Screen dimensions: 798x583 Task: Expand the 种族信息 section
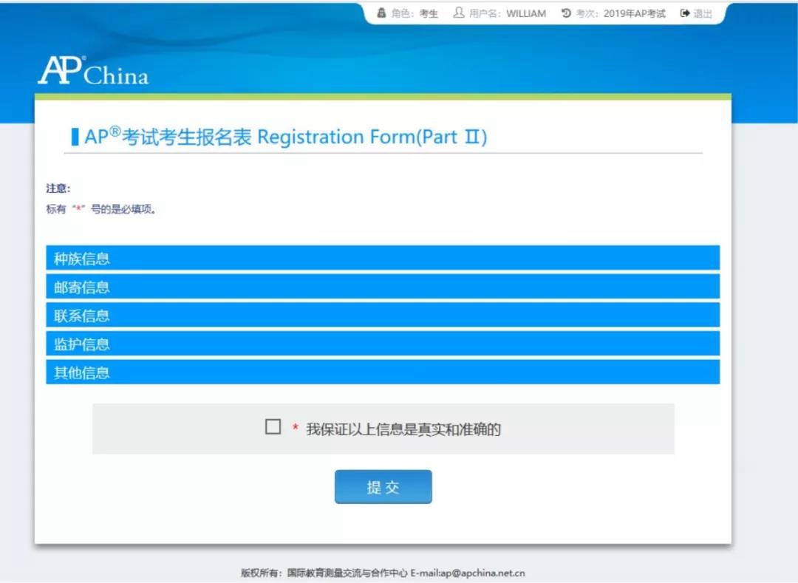point(382,259)
